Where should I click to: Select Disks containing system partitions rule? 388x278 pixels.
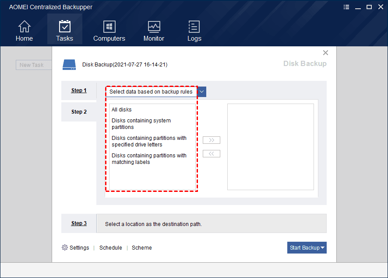tap(141, 124)
